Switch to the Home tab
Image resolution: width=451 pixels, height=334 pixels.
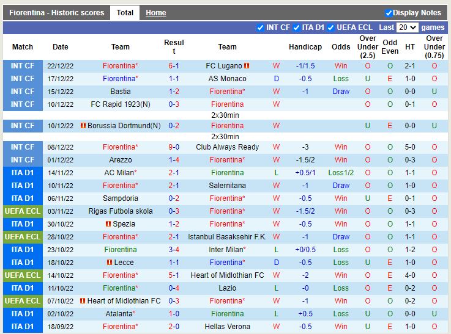155,13
